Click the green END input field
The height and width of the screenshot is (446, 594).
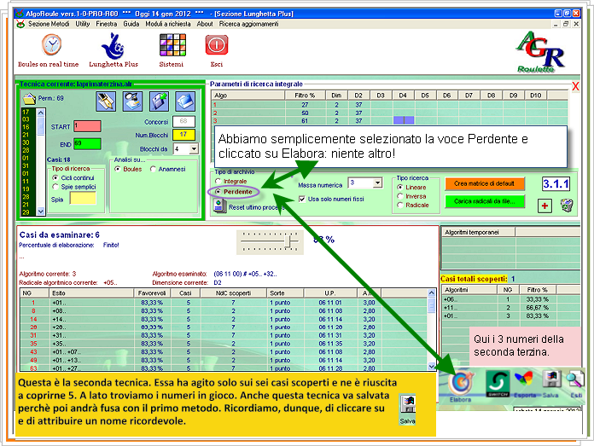click(x=87, y=143)
